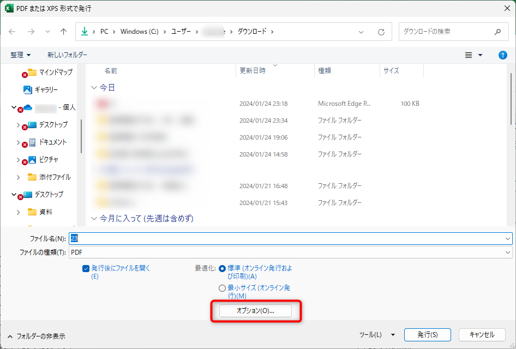
Task: Go back with the left arrow
Action: [12, 32]
